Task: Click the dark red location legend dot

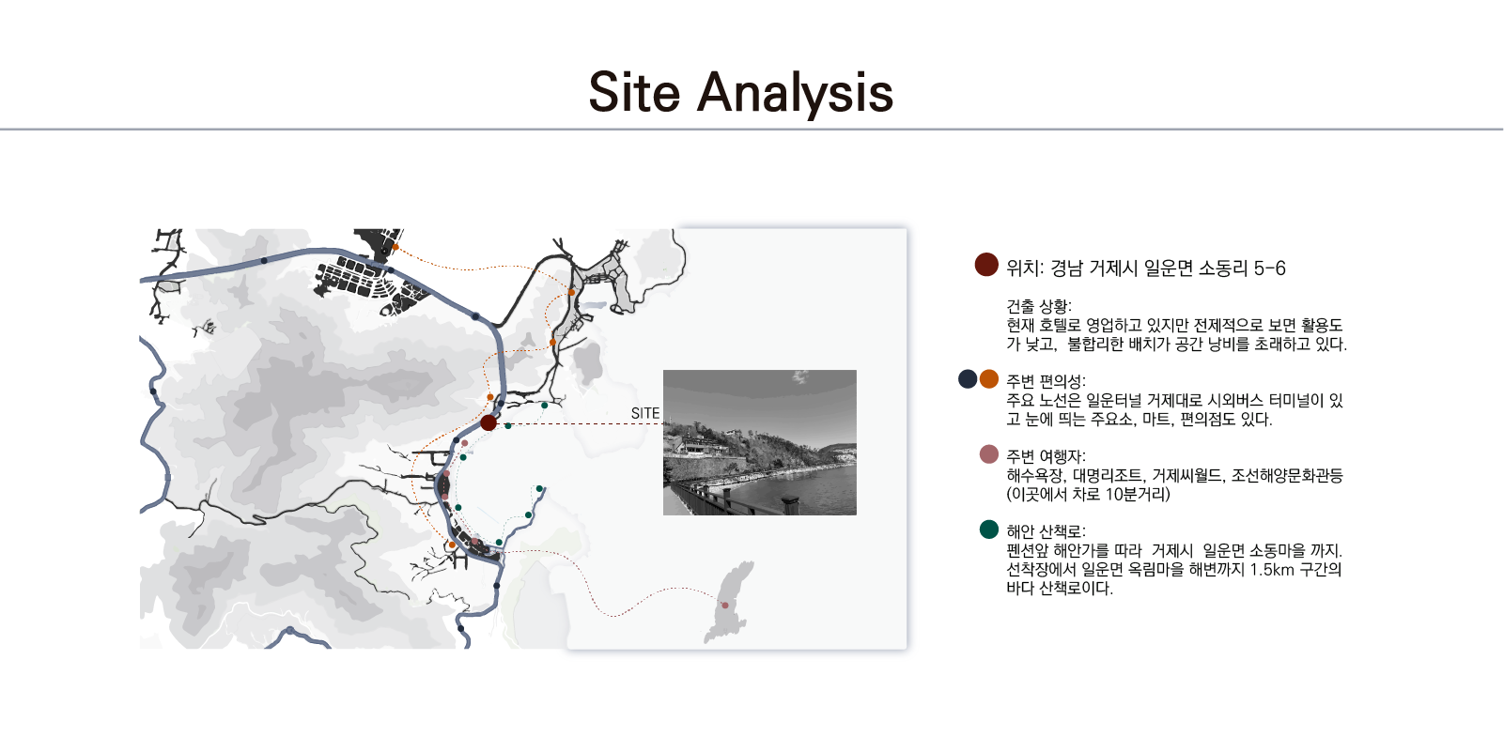Action: point(986,265)
